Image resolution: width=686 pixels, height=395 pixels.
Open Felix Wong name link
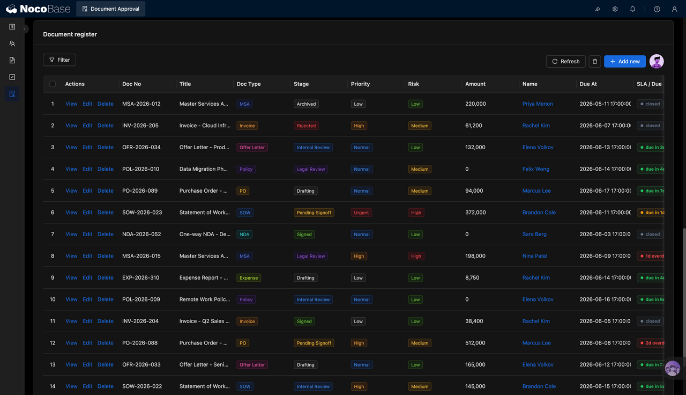pyautogui.click(x=536, y=169)
